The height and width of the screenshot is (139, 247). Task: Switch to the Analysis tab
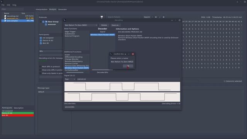tap(52, 9)
